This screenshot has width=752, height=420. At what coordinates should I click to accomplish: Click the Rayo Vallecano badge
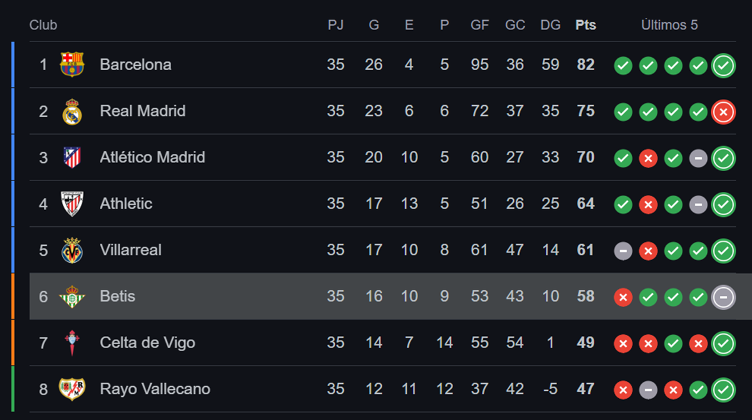click(72, 389)
